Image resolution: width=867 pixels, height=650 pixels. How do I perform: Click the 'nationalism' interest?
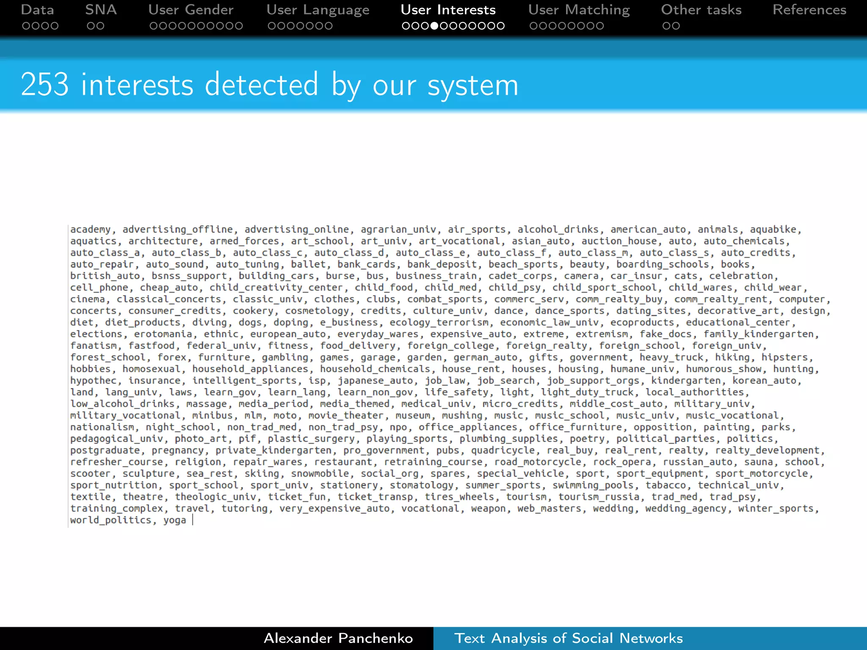coord(102,427)
